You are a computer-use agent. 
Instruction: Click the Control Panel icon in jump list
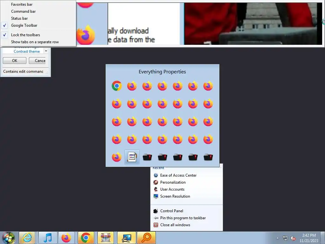[x=156, y=211]
